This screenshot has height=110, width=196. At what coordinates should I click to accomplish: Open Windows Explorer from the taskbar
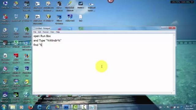(13, 107)
